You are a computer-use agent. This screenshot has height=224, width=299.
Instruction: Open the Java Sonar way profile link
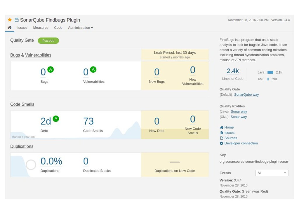tap(239, 111)
